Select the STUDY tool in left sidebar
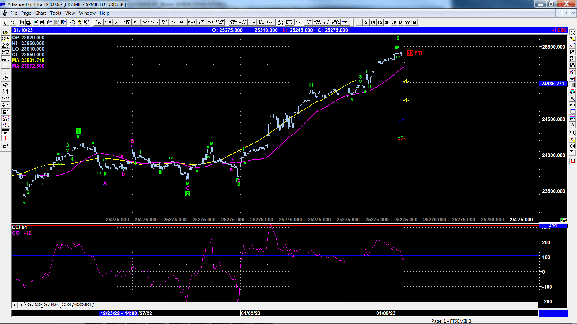The image size is (577, 324). point(5,52)
